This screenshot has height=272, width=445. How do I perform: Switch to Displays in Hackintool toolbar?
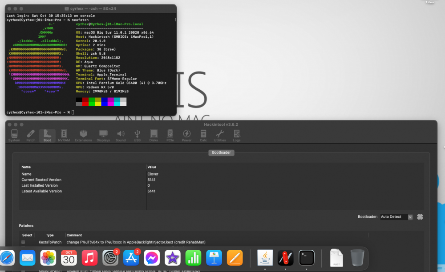click(103, 136)
